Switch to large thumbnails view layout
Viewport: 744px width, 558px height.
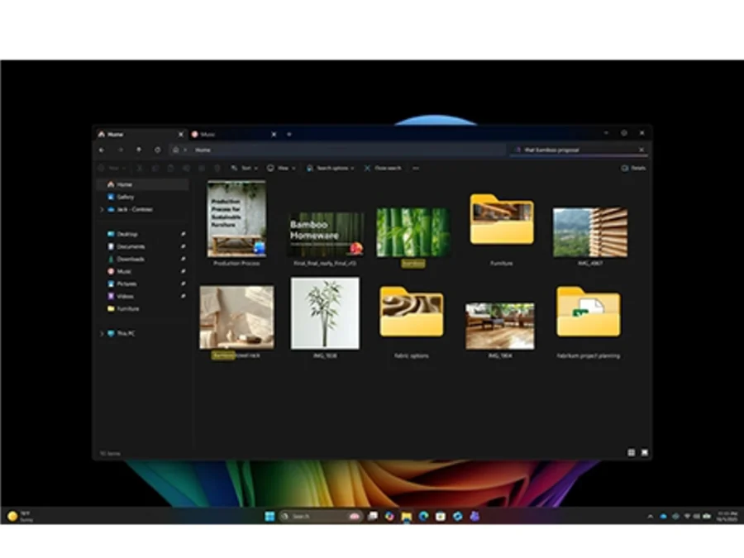tap(644, 453)
